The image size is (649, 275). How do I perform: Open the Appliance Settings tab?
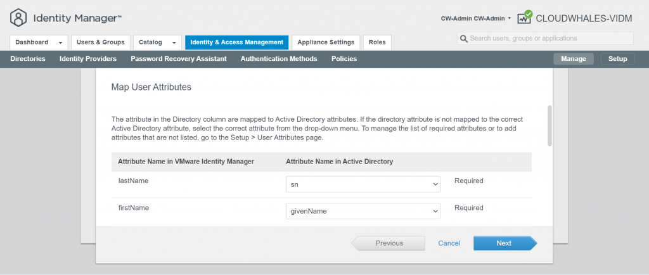326,42
